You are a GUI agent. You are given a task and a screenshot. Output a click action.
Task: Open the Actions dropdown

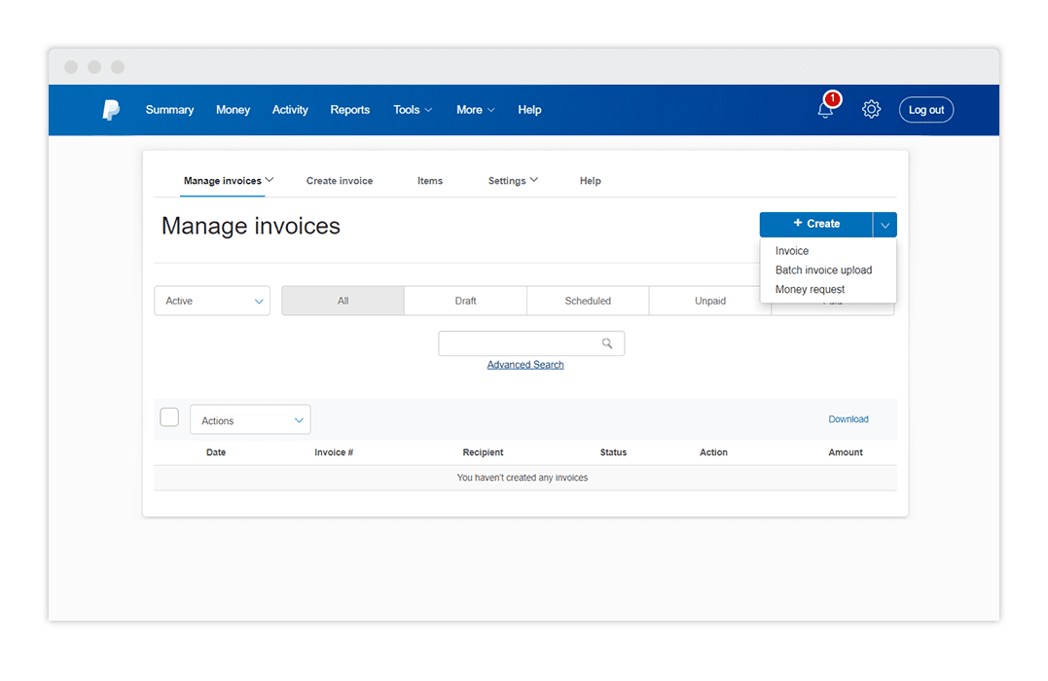tap(250, 420)
